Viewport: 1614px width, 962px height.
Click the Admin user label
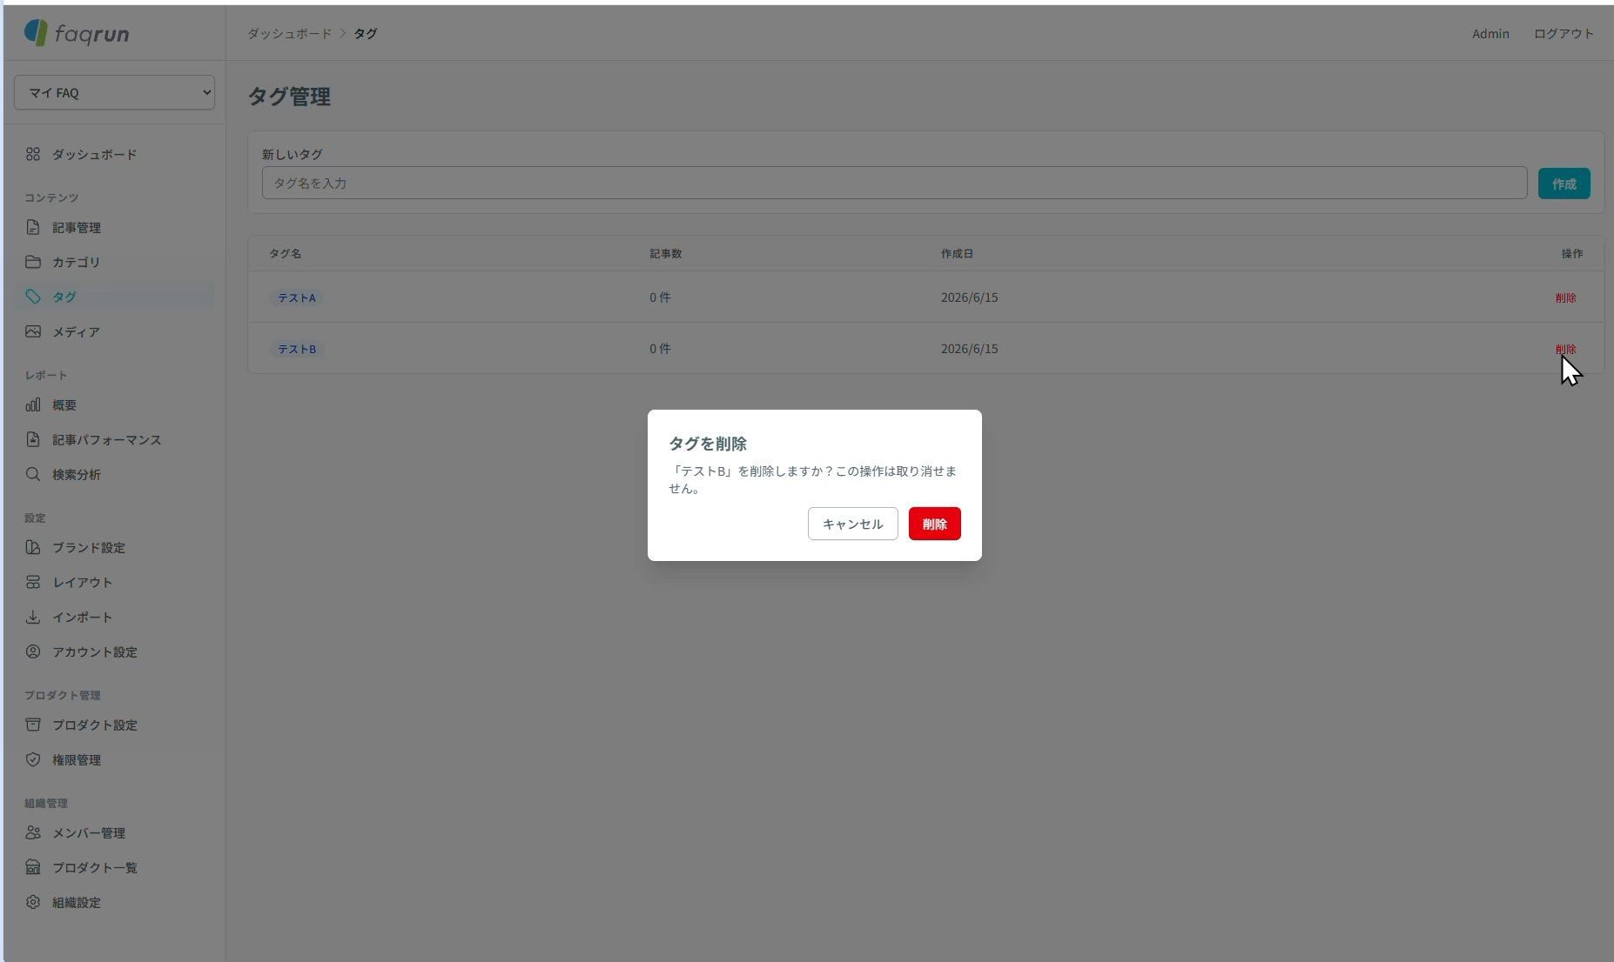tap(1490, 33)
